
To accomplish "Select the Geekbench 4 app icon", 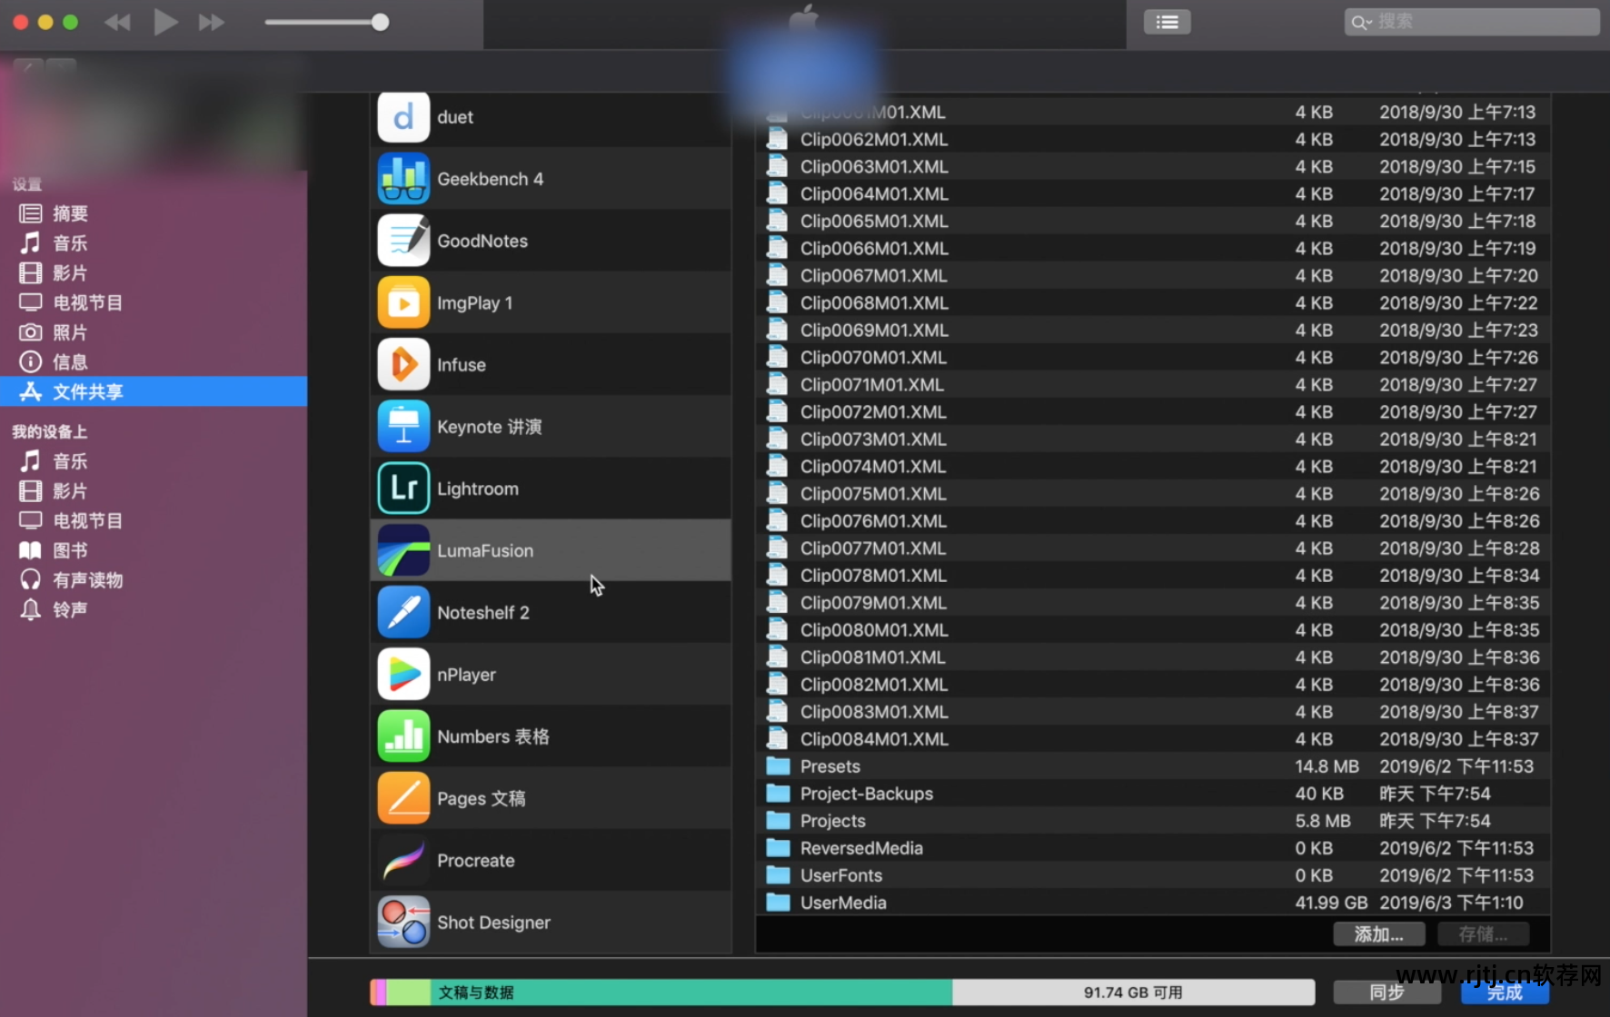I will pyautogui.click(x=403, y=179).
